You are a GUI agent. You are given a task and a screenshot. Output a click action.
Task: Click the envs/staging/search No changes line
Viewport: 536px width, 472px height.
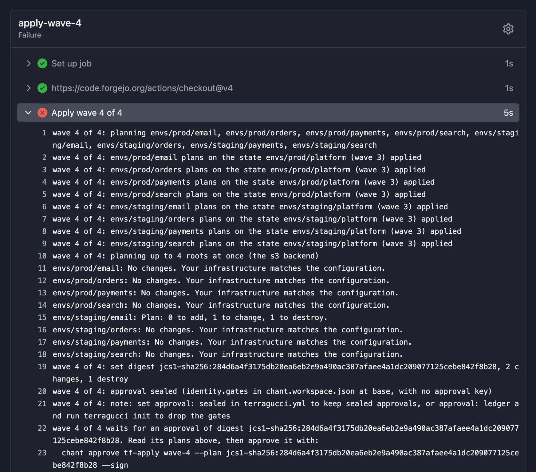pos(228,354)
